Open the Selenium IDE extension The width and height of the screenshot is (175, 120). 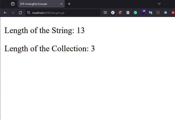click(158, 13)
